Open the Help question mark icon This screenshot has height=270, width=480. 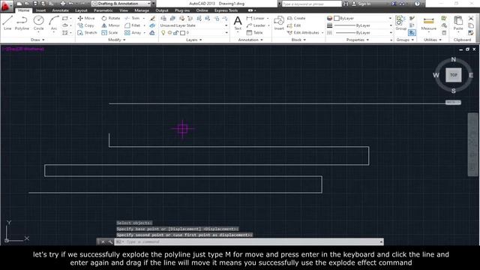[417, 4]
